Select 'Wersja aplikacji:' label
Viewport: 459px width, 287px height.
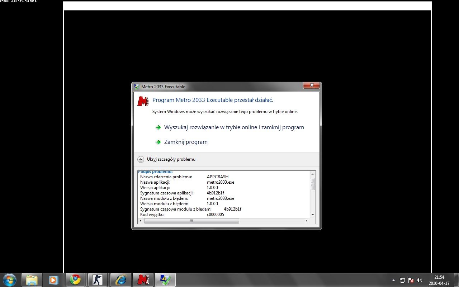[x=155, y=188]
